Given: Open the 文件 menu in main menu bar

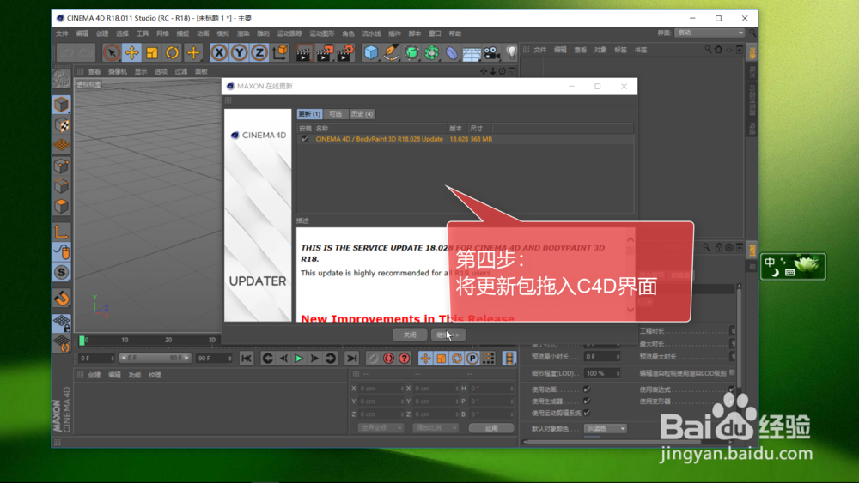Looking at the screenshot, I should [x=62, y=34].
